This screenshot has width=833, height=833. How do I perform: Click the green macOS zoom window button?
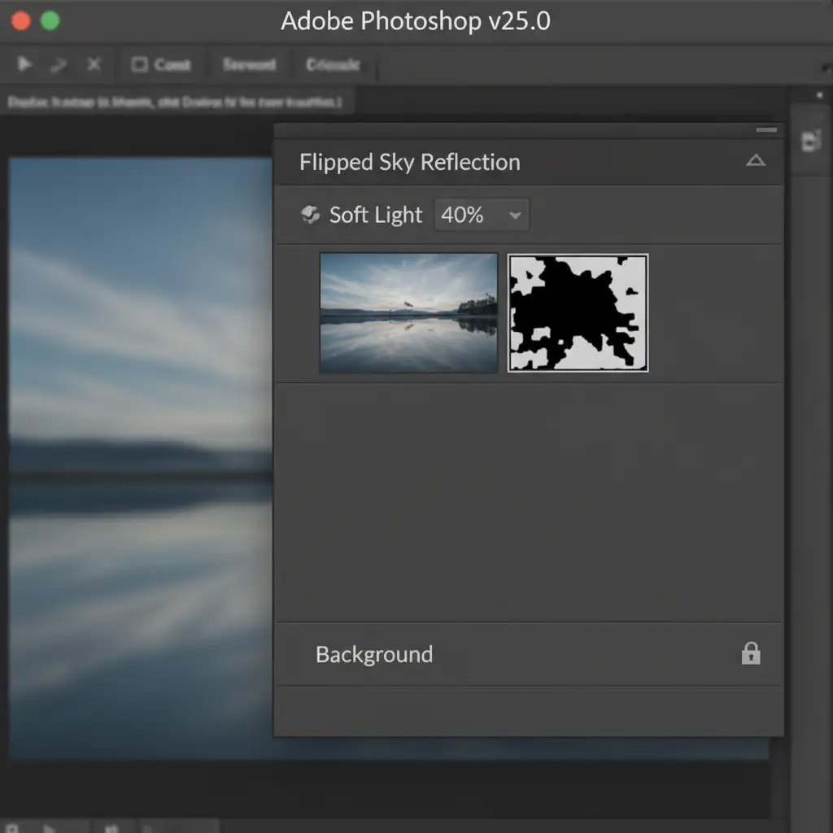(50, 21)
